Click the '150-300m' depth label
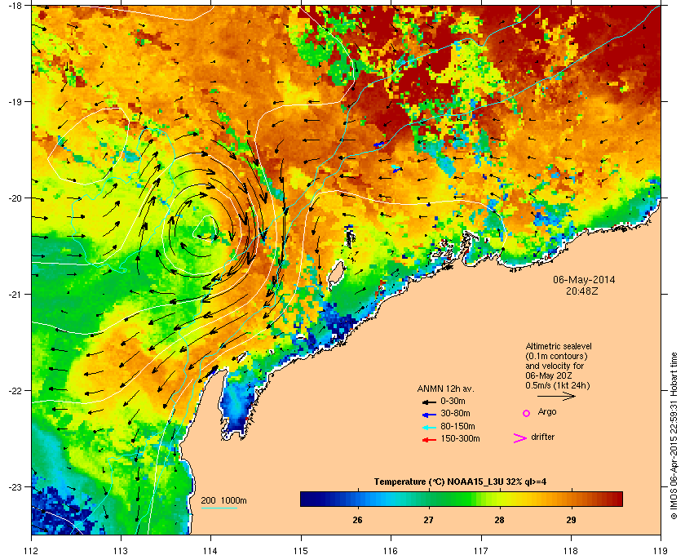This screenshot has height=555, width=685. point(460,438)
